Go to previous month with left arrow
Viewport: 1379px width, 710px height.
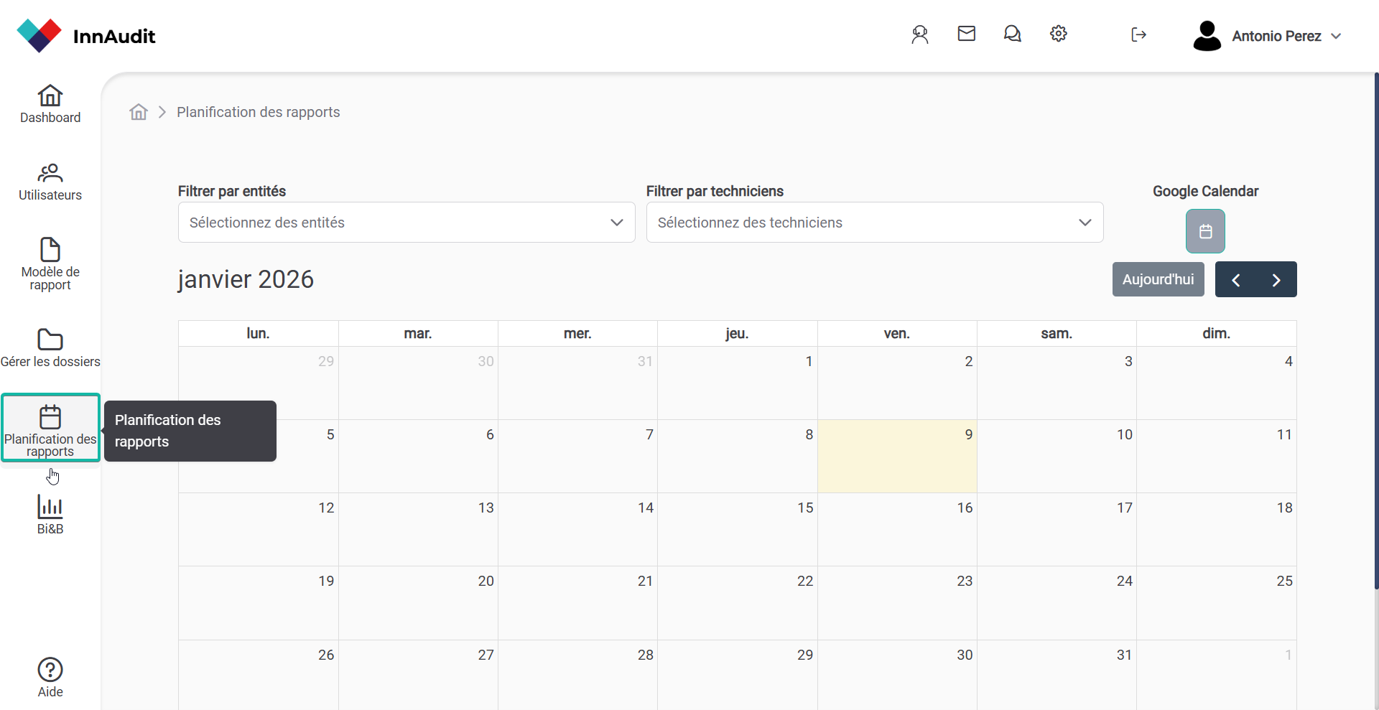tap(1235, 280)
